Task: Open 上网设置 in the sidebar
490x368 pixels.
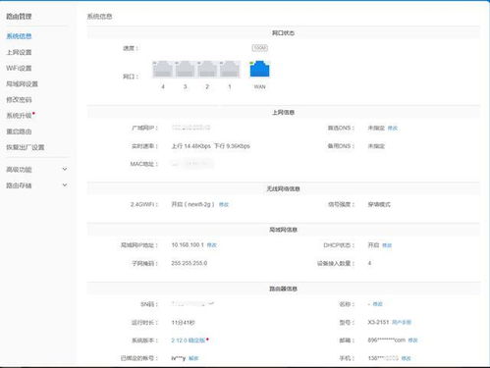Action: pyautogui.click(x=19, y=52)
